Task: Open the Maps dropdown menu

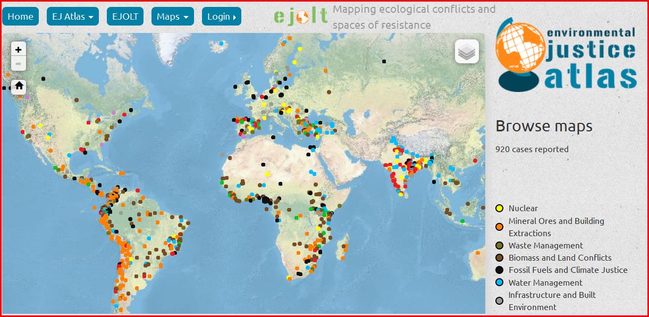Action: point(172,16)
